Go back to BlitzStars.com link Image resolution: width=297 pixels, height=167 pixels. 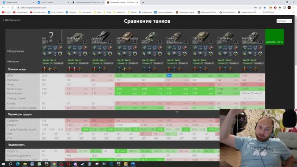pos(12,20)
